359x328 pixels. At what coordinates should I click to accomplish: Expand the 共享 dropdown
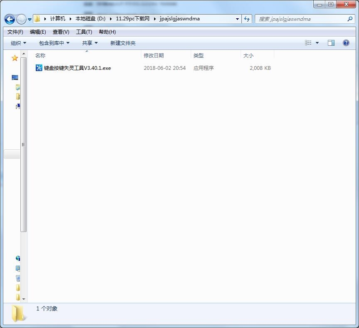tap(90, 43)
